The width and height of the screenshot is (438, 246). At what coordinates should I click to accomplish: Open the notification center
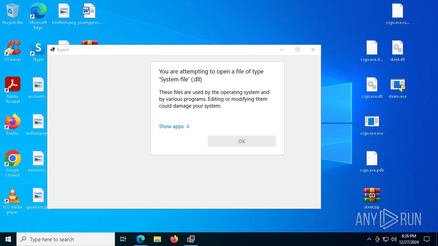(427, 239)
